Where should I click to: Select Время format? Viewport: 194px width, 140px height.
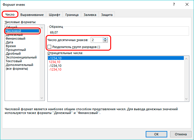[11, 46]
